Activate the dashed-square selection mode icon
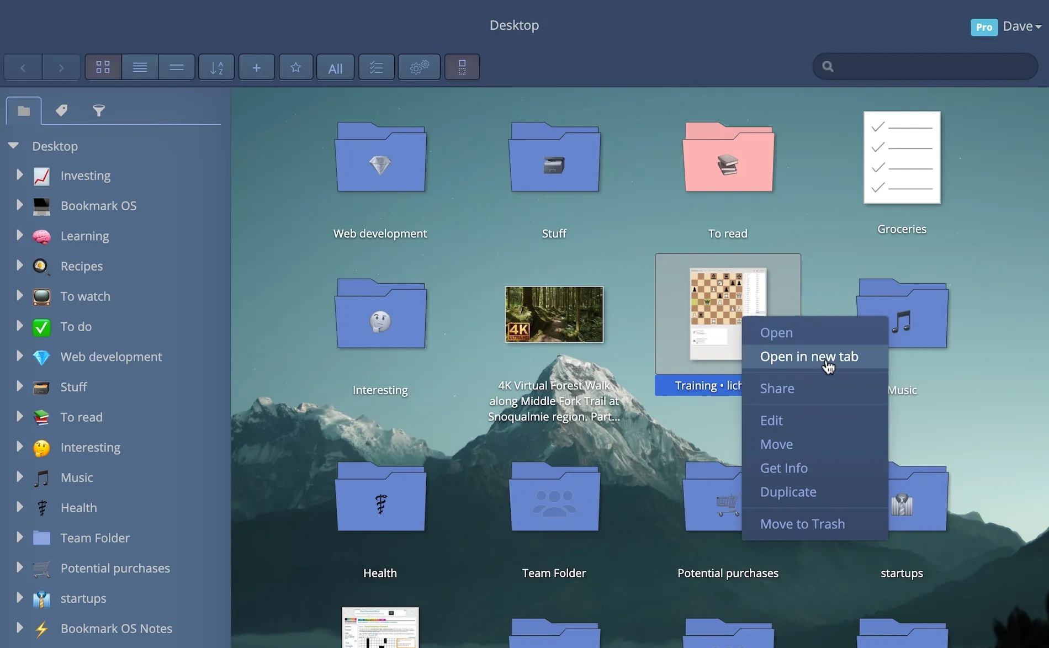The image size is (1049, 648). pyautogui.click(x=462, y=67)
